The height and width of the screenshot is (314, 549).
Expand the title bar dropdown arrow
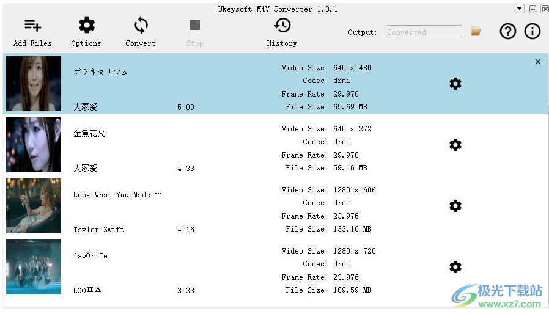click(519, 9)
